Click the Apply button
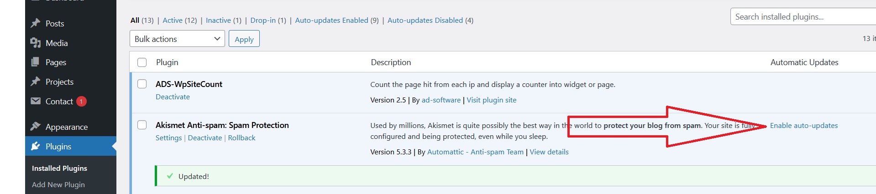Image resolution: width=876 pixels, height=194 pixels. [244, 39]
